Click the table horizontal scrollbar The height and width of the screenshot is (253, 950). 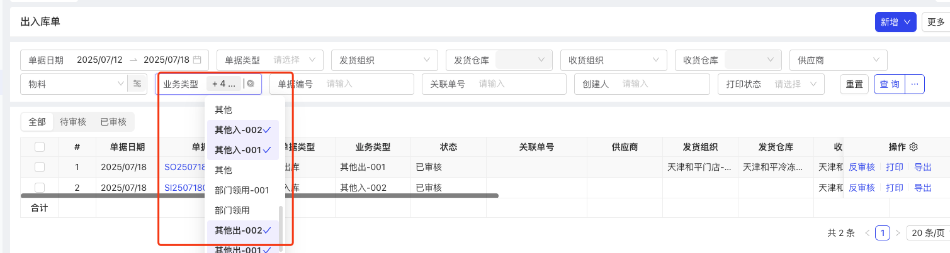click(260, 196)
